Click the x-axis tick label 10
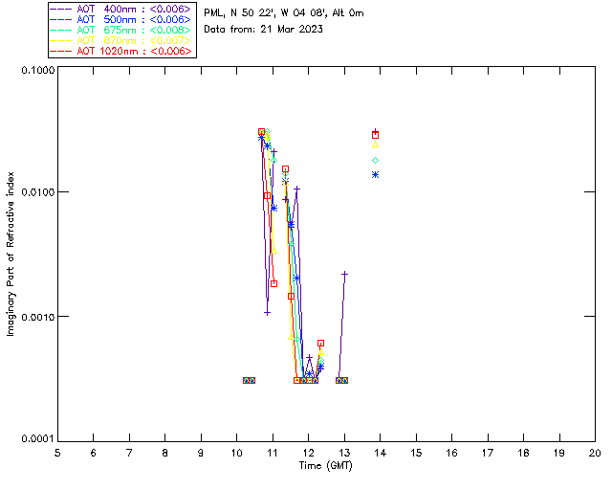 tap(237, 453)
